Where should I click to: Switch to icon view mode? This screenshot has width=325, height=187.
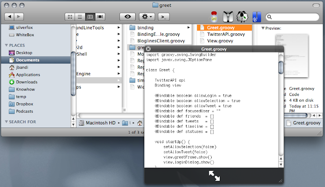point(70,17)
